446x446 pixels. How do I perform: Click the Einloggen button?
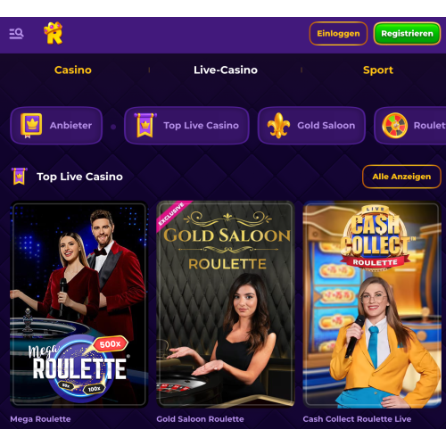click(338, 33)
